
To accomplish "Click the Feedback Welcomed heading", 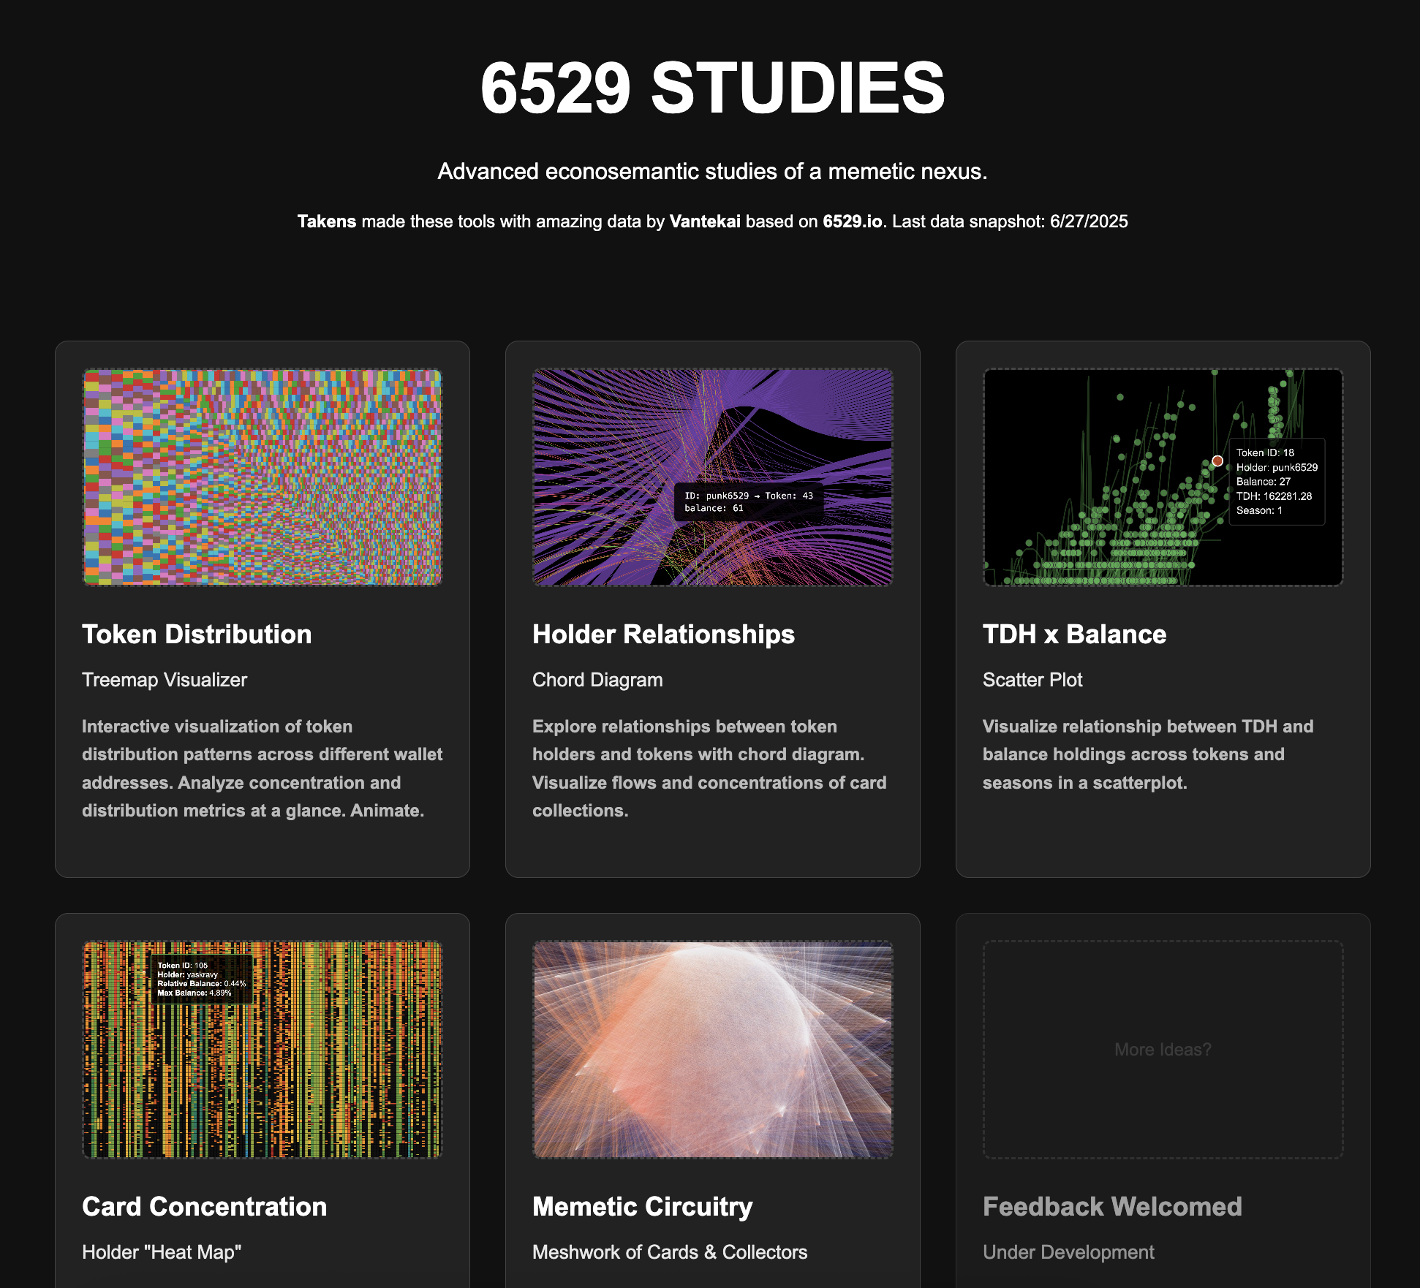I will 1111,1207.
